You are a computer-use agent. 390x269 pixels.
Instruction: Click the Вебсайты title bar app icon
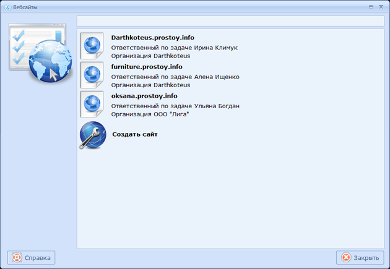(x=7, y=7)
